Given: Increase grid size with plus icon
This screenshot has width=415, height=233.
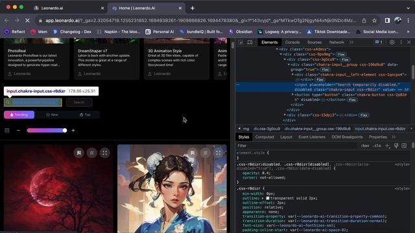Looking at the screenshot, I should [73, 130].
